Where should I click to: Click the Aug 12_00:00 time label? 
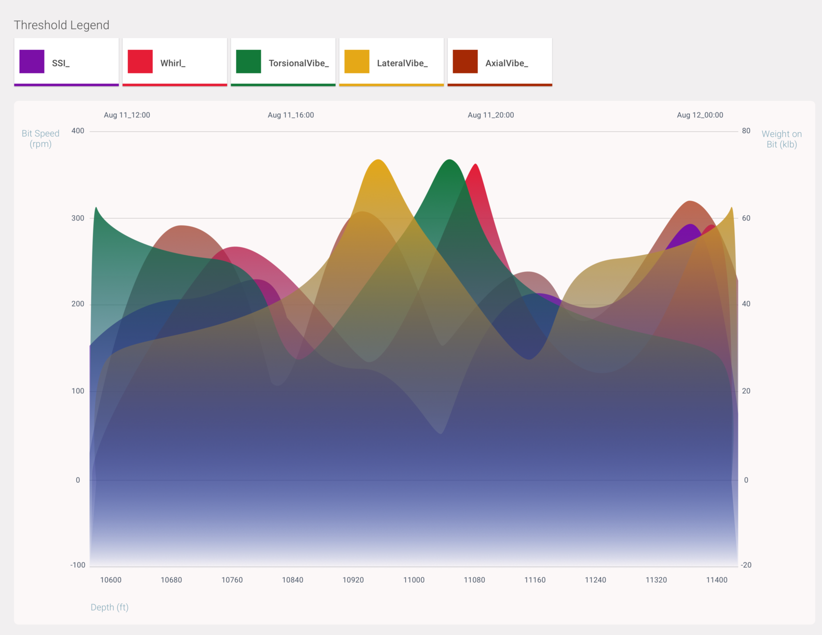pyautogui.click(x=700, y=115)
